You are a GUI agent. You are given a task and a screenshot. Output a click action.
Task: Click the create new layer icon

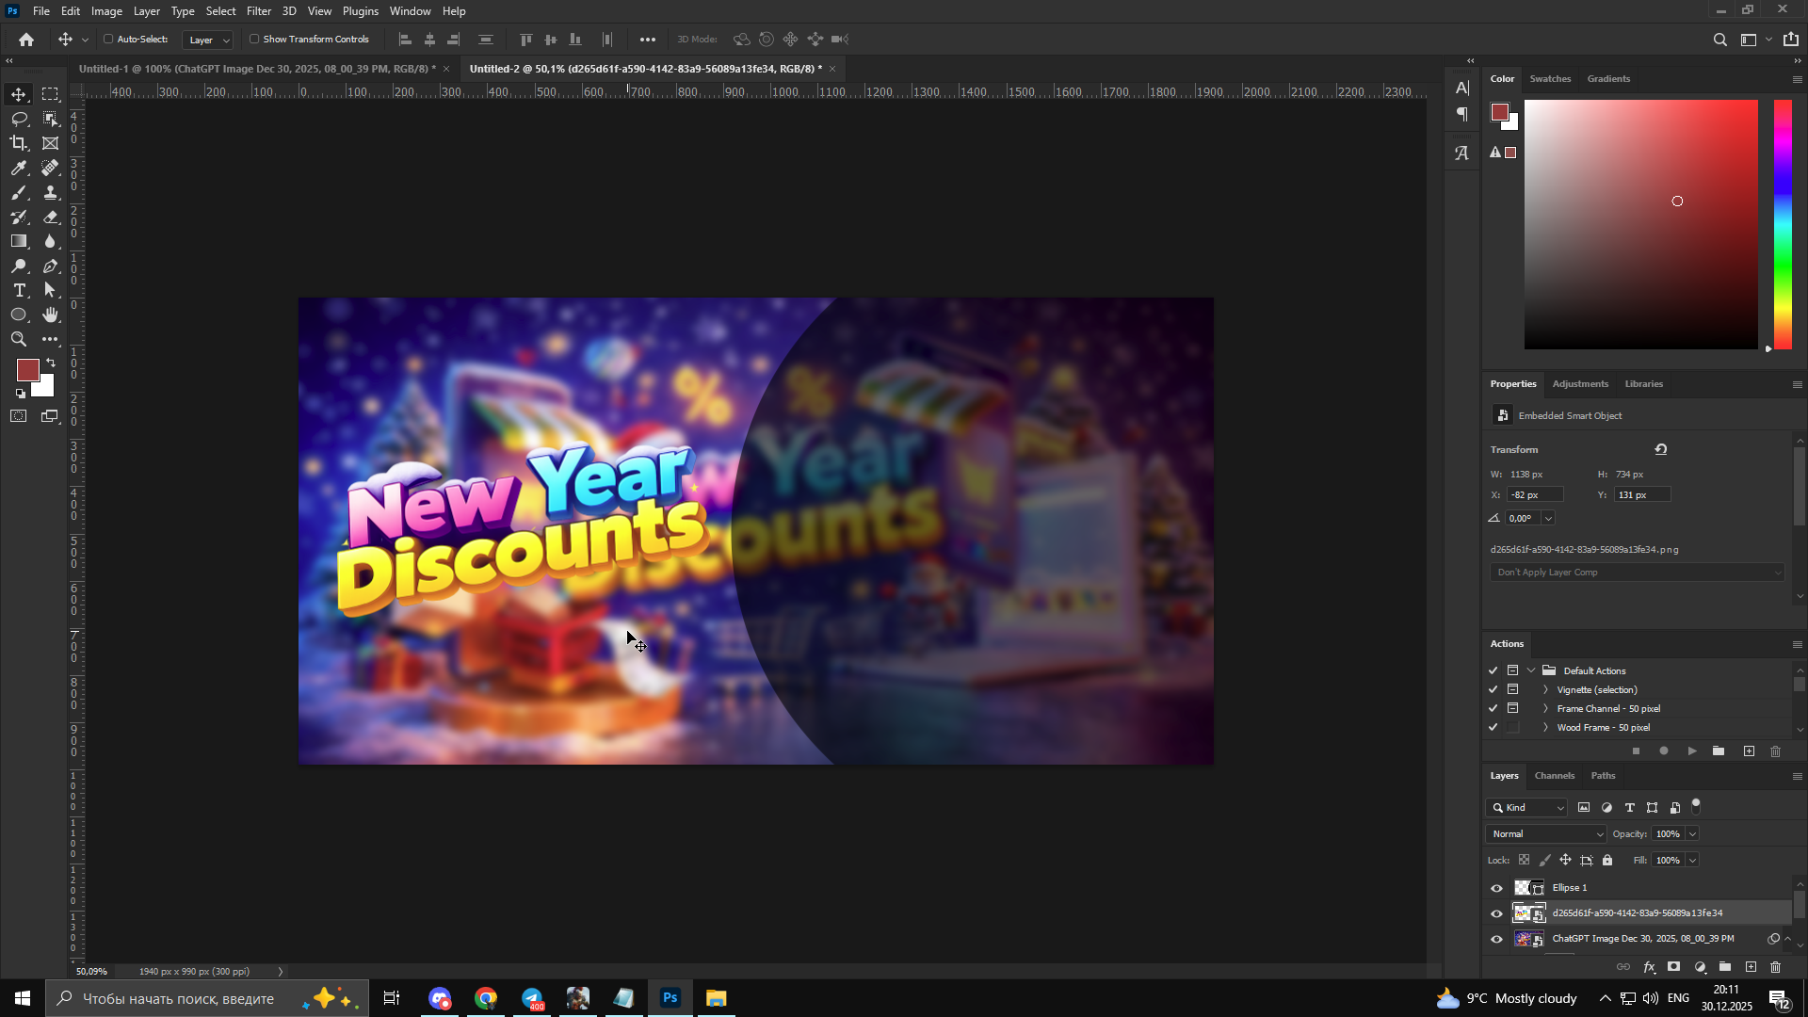(x=1751, y=967)
